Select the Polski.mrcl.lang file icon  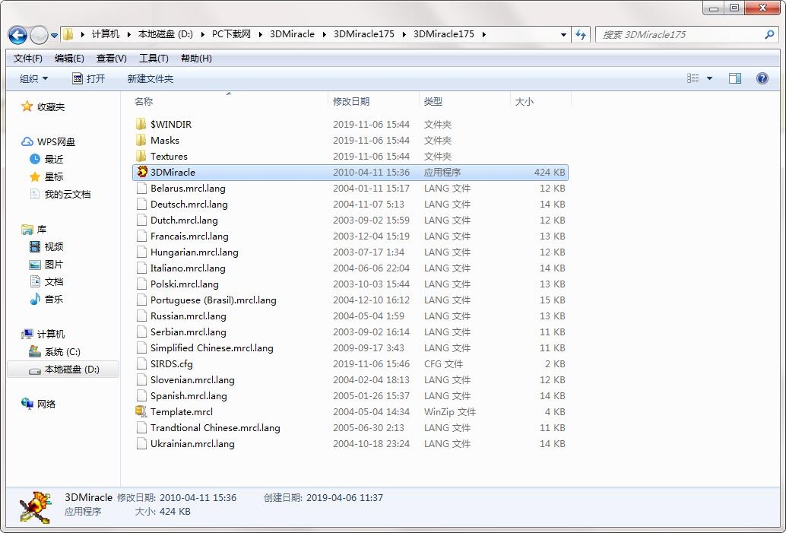pos(141,284)
